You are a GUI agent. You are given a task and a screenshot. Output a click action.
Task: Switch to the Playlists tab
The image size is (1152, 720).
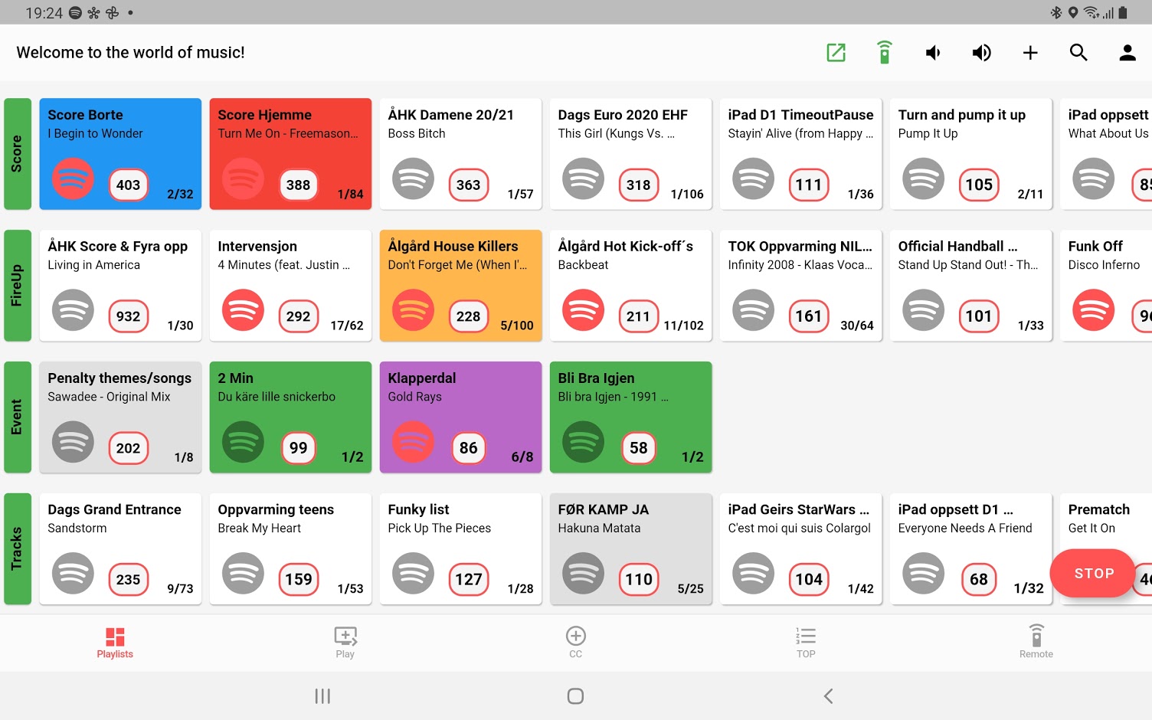click(115, 642)
